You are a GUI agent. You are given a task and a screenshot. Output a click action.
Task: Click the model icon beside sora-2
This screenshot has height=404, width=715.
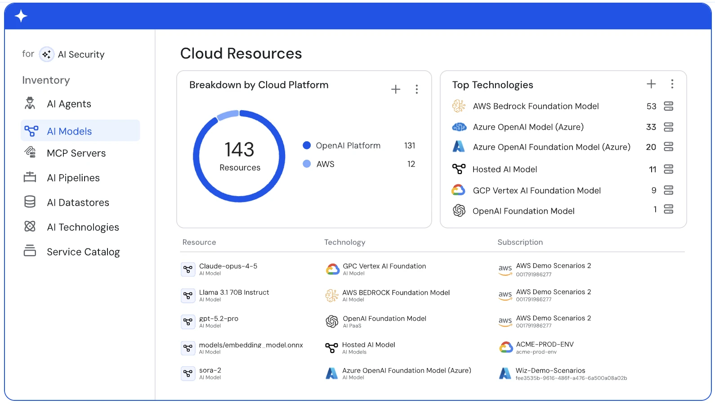pyautogui.click(x=188, y=373)
